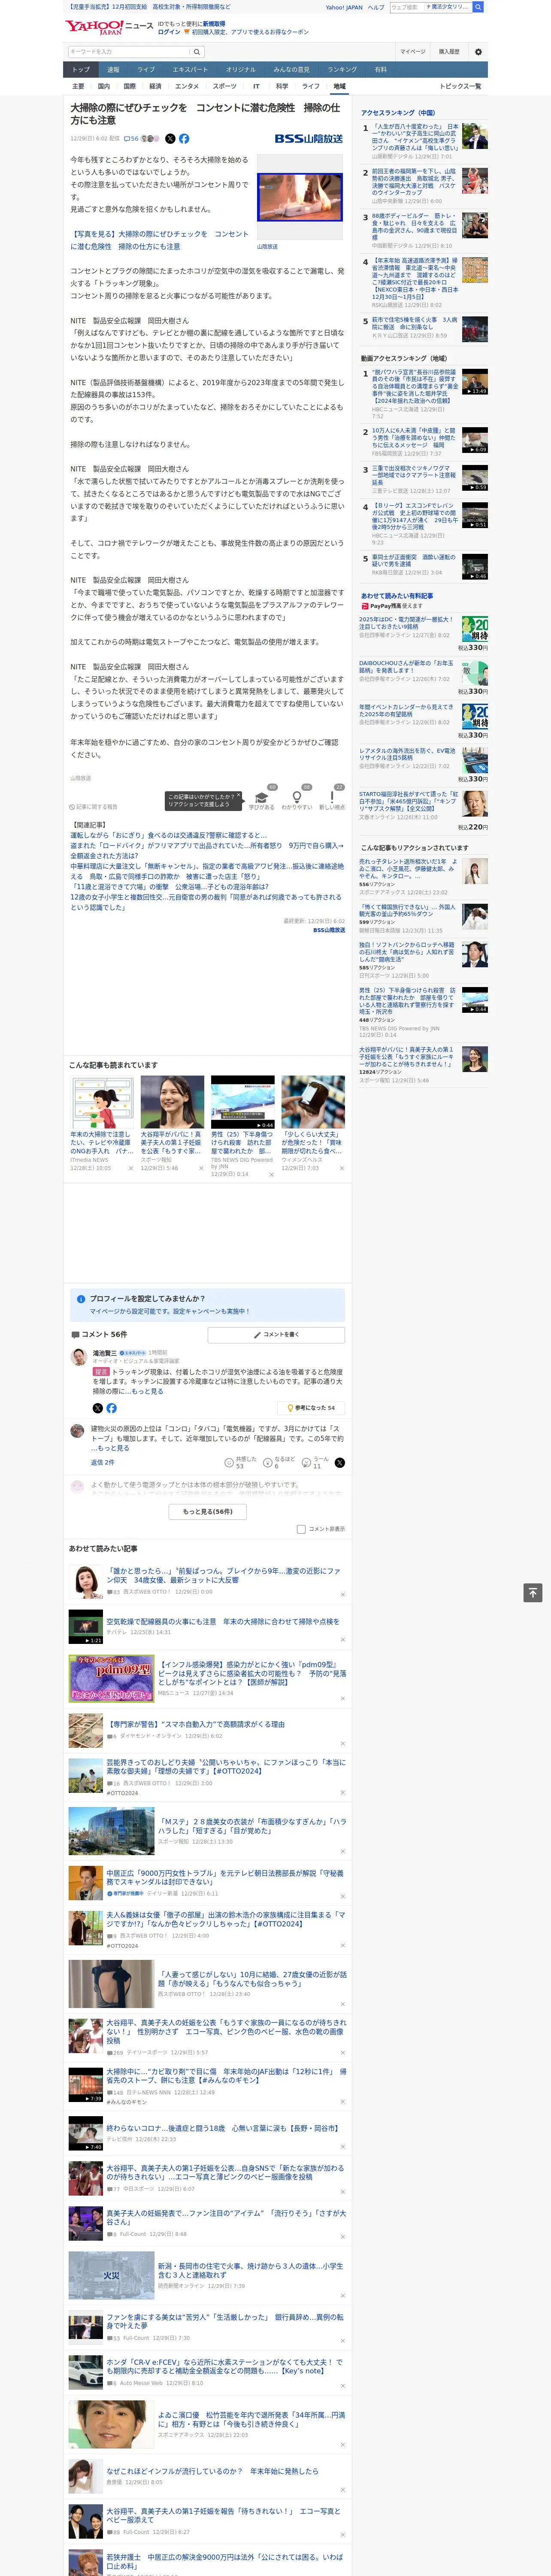Viewport: 551px width, 2576px height.
Task: Select the ライブ navigation tab
Action: point(146,70)
